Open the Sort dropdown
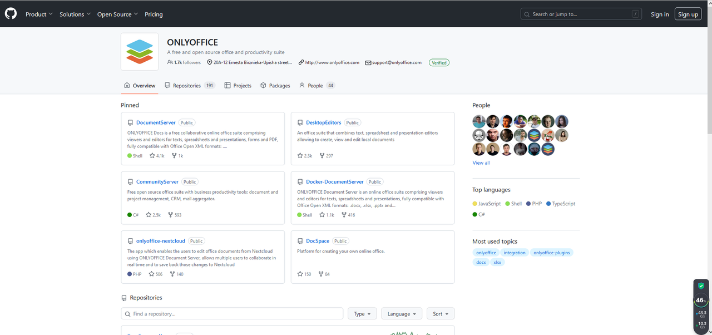This screenshot has width=712, height=335. (x=441, y=314)
